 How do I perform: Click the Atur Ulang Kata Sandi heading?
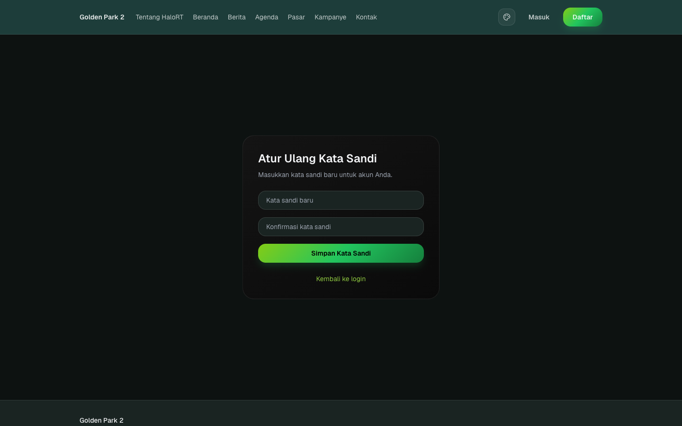(317, 159)
